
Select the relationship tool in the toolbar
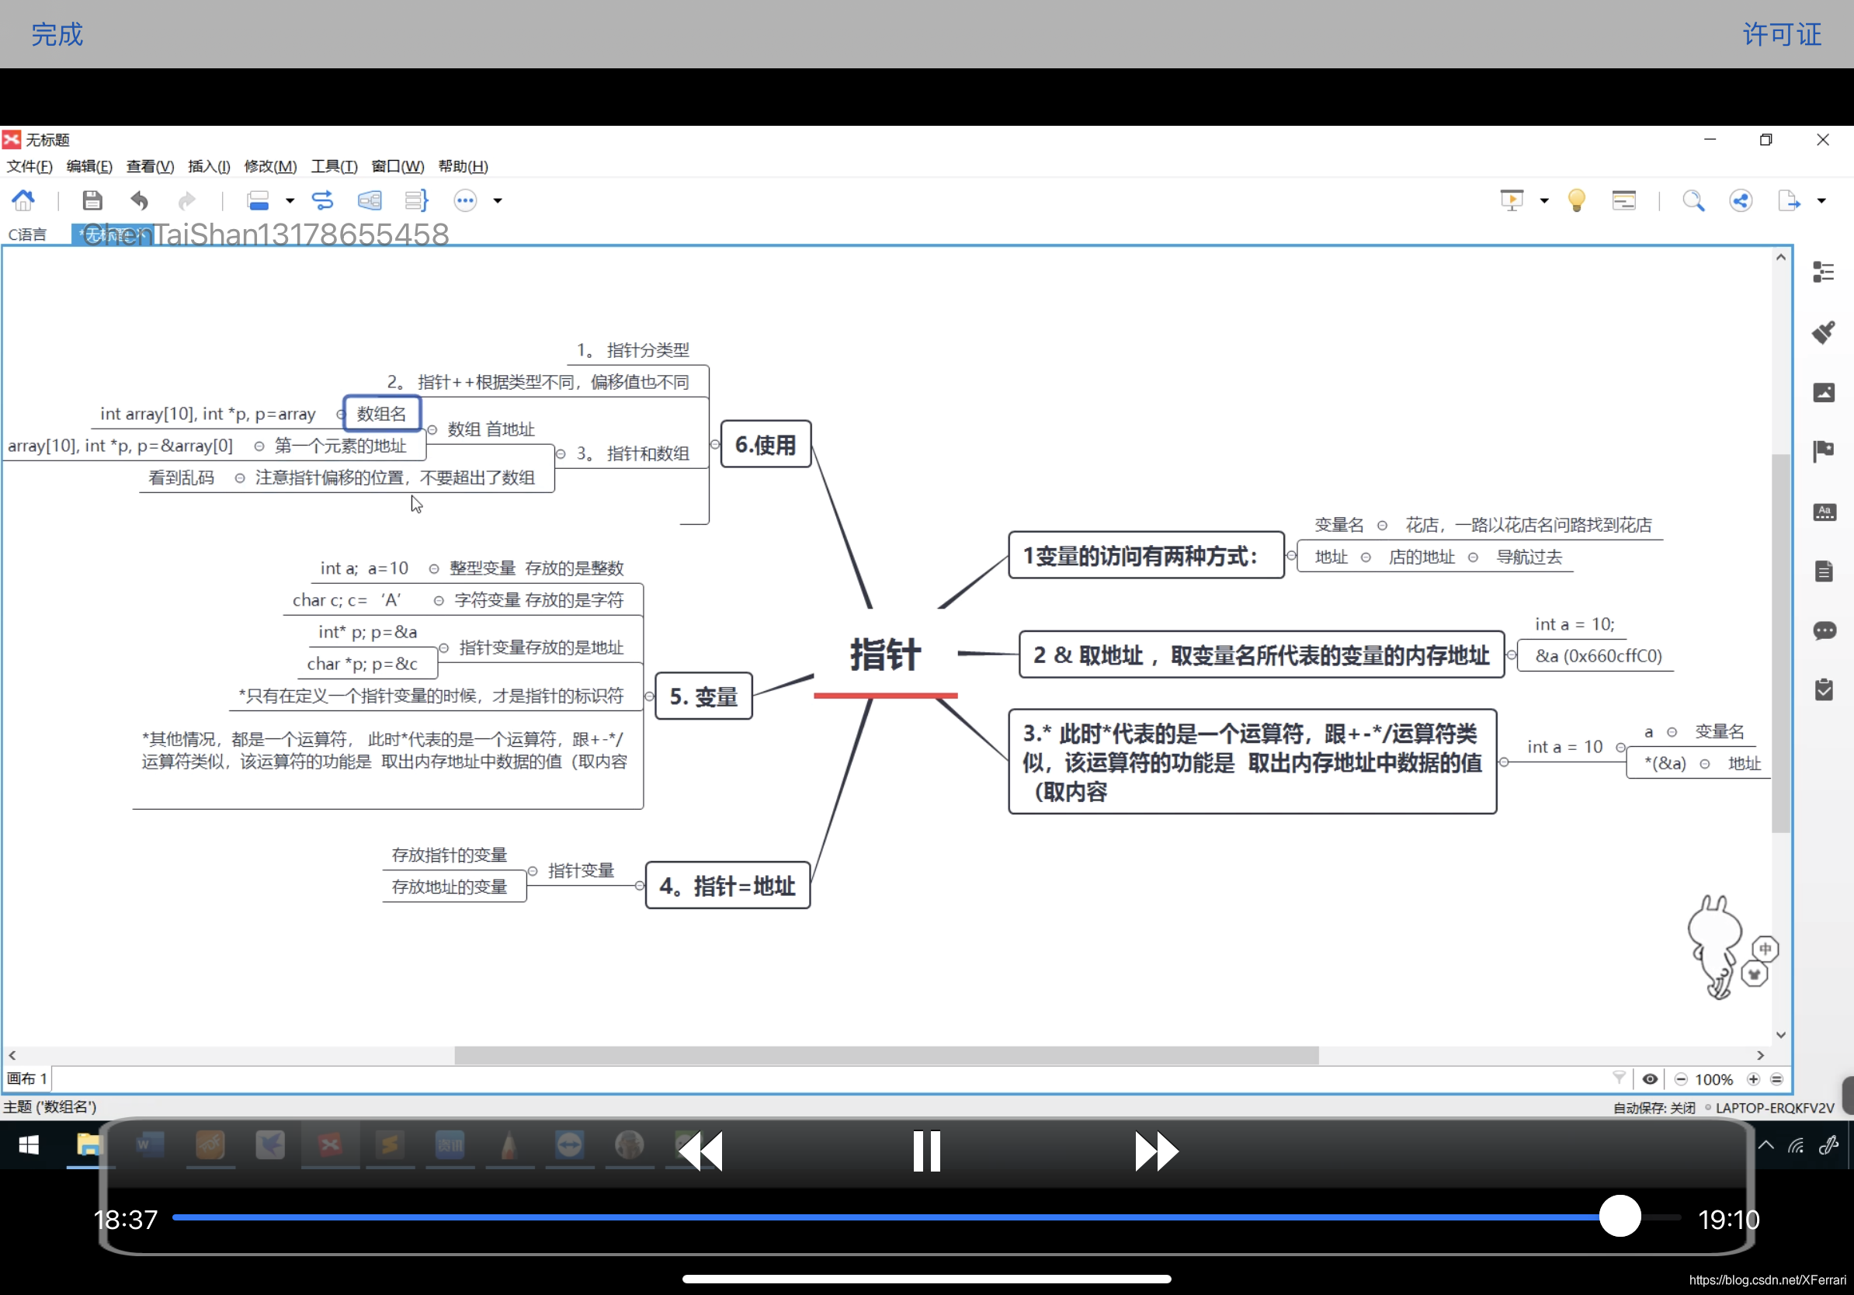tap(323, 200)
